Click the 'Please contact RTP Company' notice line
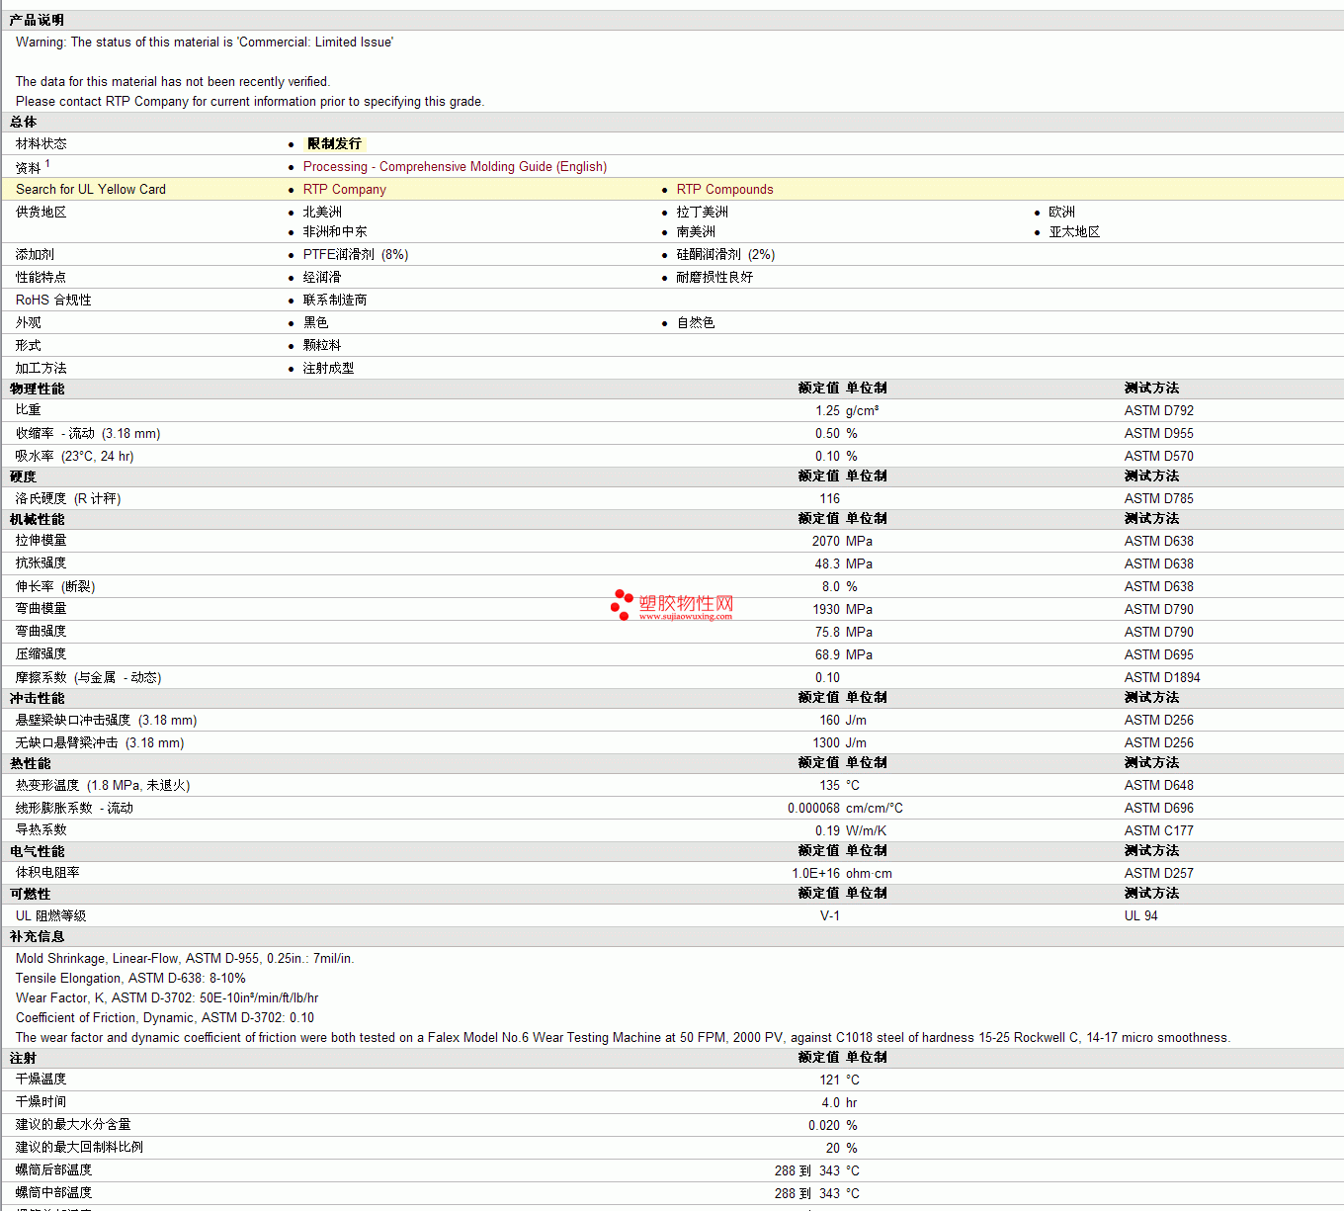The width and height of the screenshot is (1344, 1211). (x=250, y=102)
